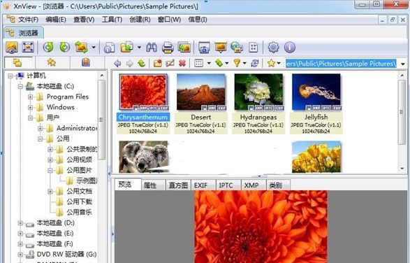Image resolution: width=410 pixels, height=263 pixels.
Task: Expand the Administrator folder node
Action: 41,129
